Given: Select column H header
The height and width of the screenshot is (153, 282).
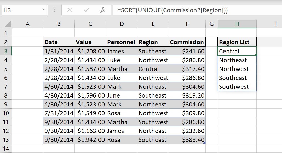Looking at the screenshot, I should tap(237, 24).
